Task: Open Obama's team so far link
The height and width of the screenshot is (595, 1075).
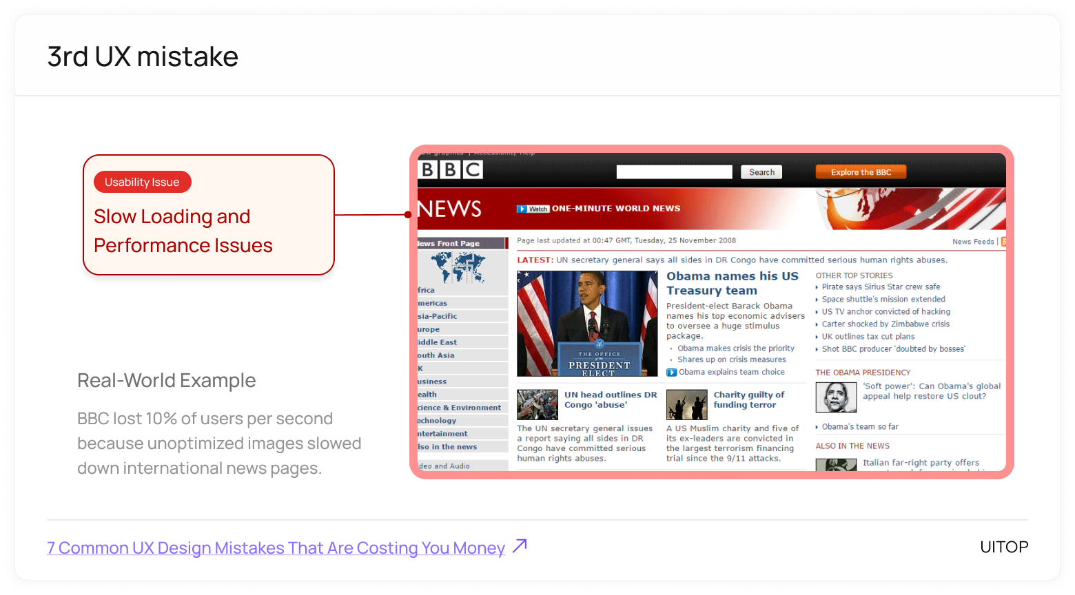Action: click(860, 427)
